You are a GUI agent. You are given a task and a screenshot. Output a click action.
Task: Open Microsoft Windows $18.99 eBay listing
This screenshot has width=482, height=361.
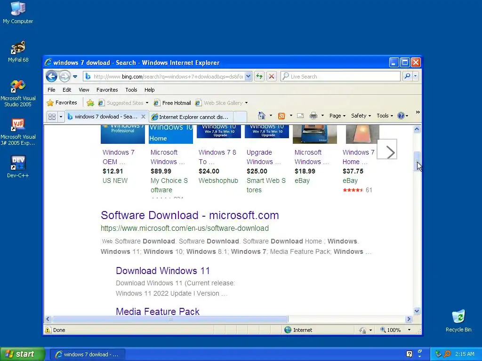coord(312,157)
